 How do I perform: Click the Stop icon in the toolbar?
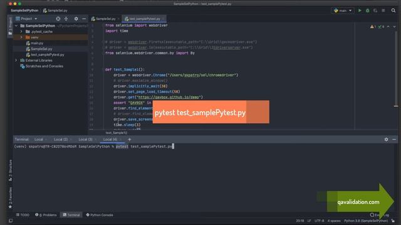[383, 11]
